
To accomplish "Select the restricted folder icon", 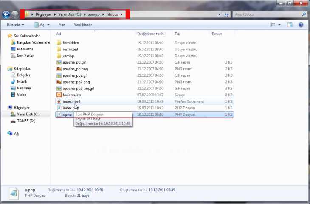I will coord(59,49).
